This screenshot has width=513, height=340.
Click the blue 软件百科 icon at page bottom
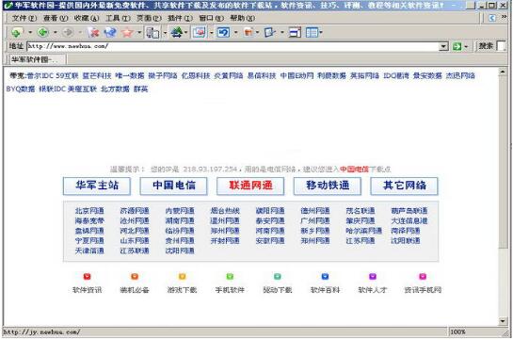pyautogui.click(x=325, y=277)
